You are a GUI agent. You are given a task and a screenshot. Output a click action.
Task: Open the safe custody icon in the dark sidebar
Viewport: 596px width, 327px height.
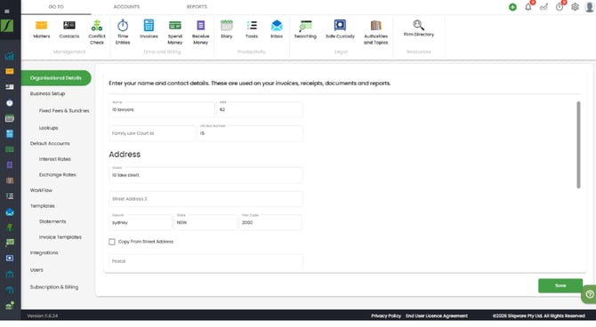click(x=10, y=259)
